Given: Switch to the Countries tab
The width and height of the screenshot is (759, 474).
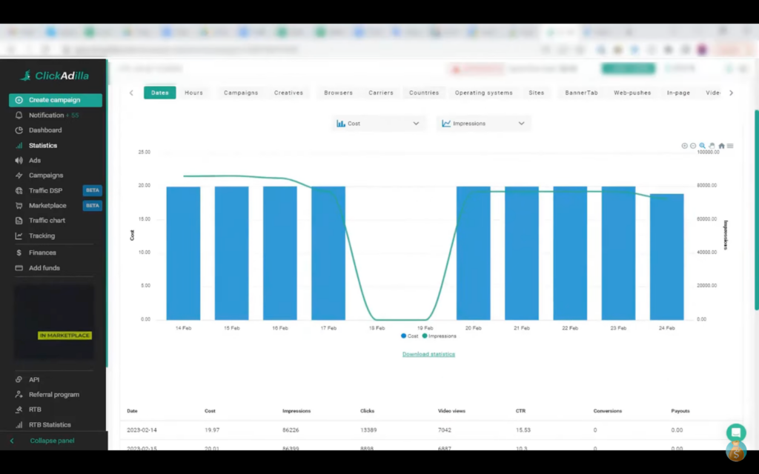Looking at the screenshot, I should coord(424,93).
